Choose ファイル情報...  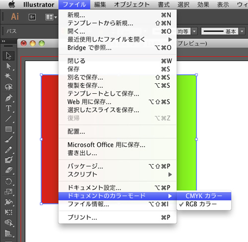pos(118,204)
